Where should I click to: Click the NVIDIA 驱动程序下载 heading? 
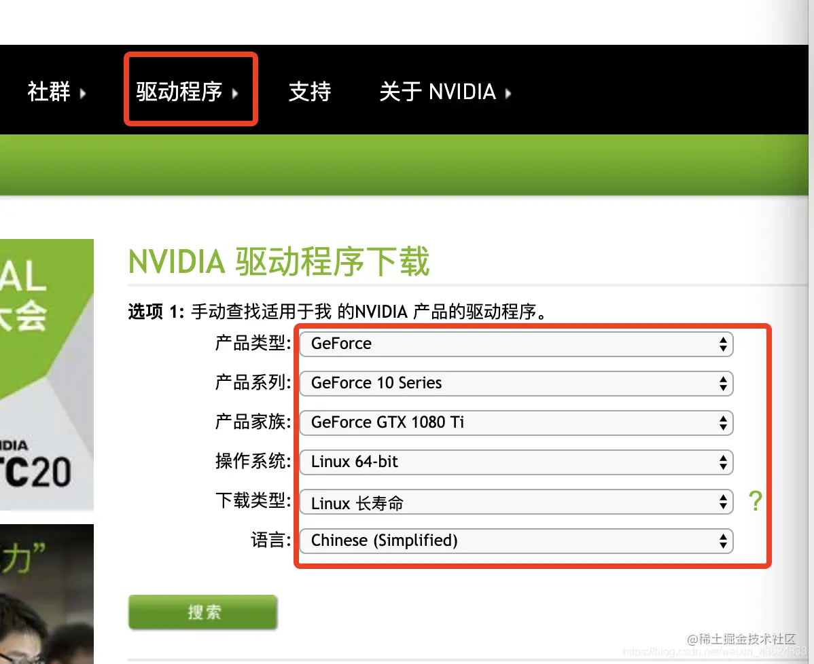(279, 261)
